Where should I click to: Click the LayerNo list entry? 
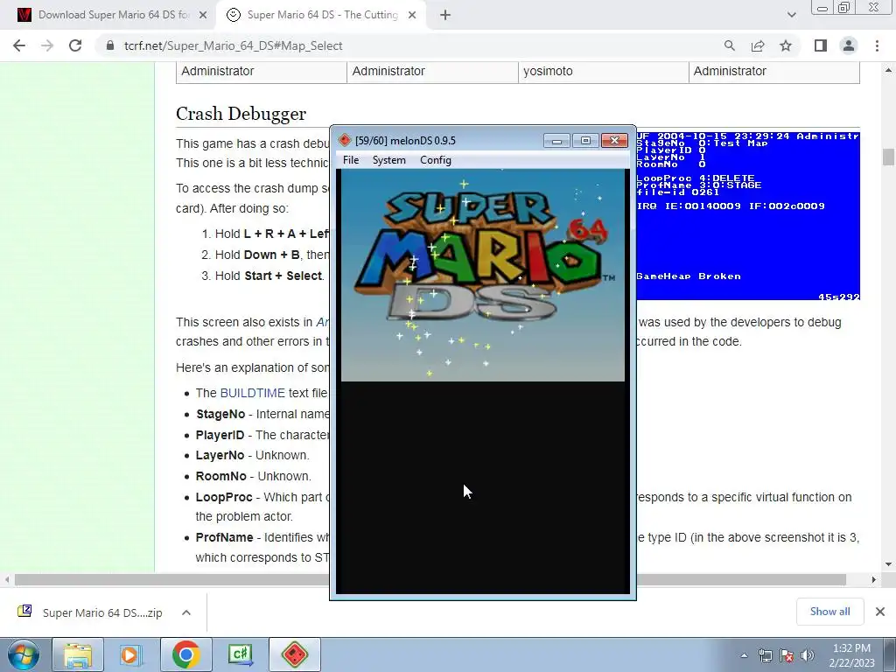pos(253,455)
